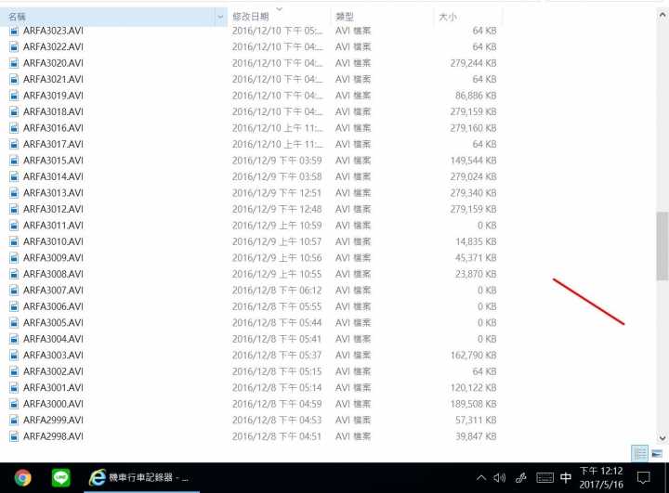Image resolution: width=669 pixels, height=493 pixels.
Task: Select the file name ARFA3006.AVI
Action: [x=53, y=306]
